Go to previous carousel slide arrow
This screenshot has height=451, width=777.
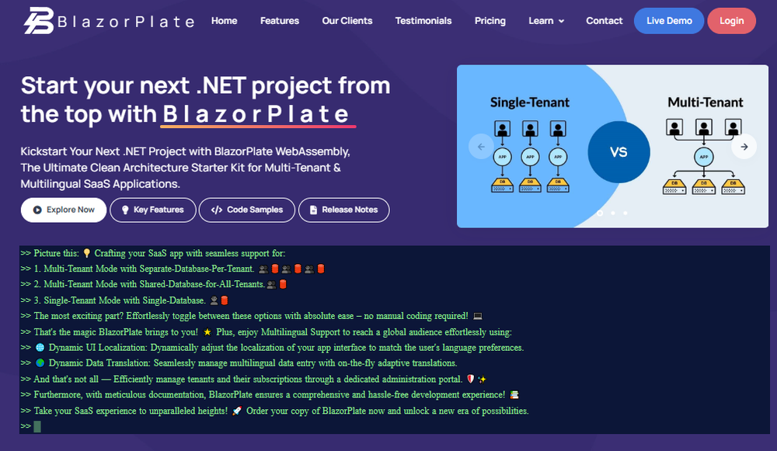coord(481,147)
